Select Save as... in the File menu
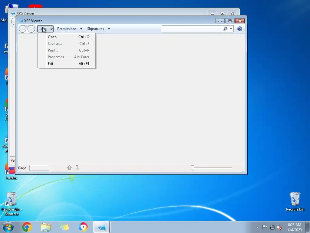This screenshot has height=233, width=310. pyautogui.click(x=66, y=44)
